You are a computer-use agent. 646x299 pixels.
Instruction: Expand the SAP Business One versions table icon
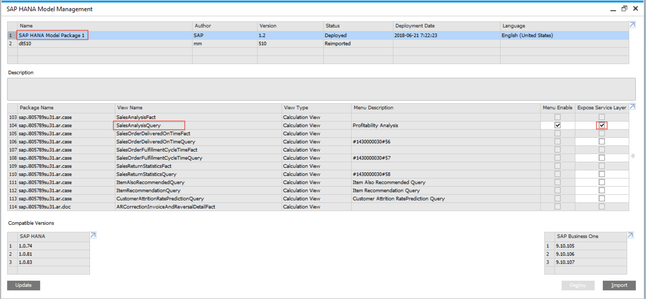[630, 235]
